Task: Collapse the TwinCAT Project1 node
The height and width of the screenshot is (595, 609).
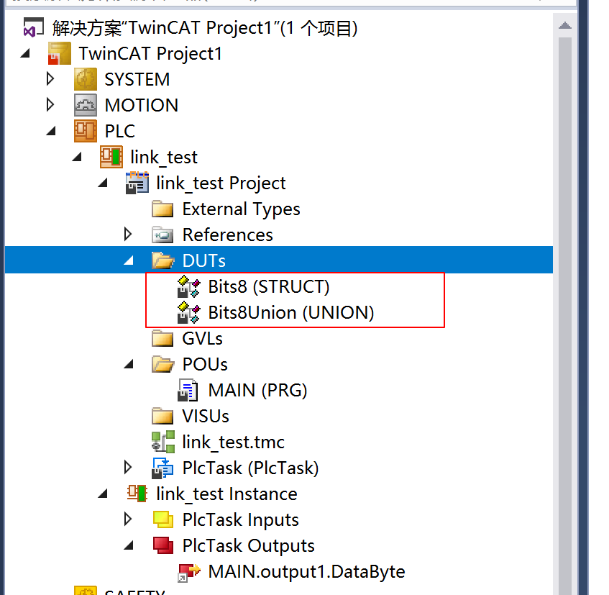Action: [x=25, y=53]
